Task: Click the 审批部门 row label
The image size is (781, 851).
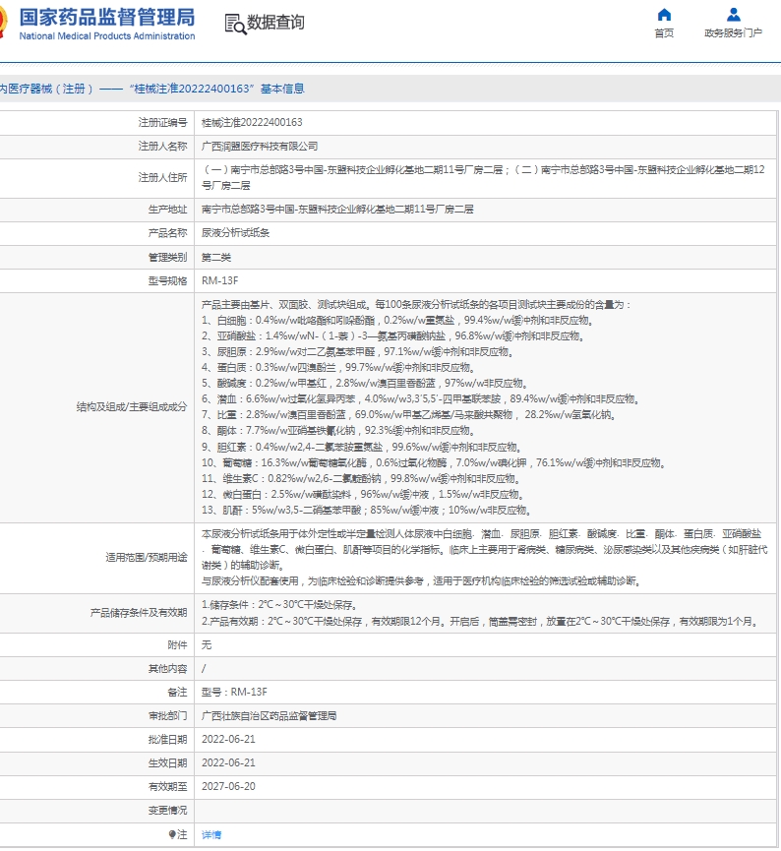Action: pyautogui.click(x=167, y=716)
